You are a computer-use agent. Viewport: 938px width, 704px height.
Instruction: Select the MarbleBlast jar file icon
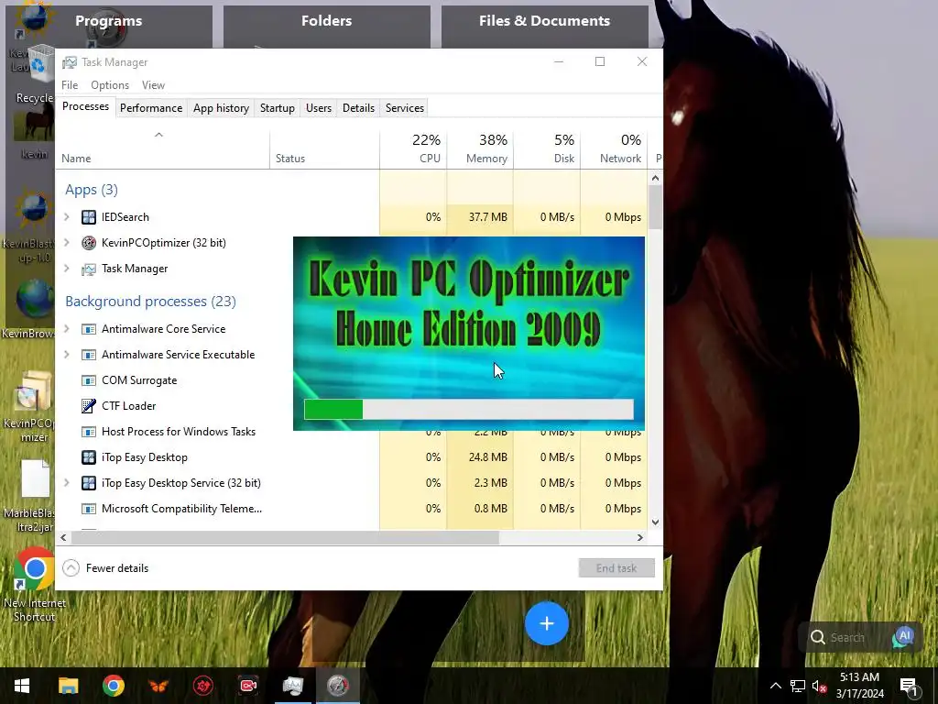click(x=35, y=478)
